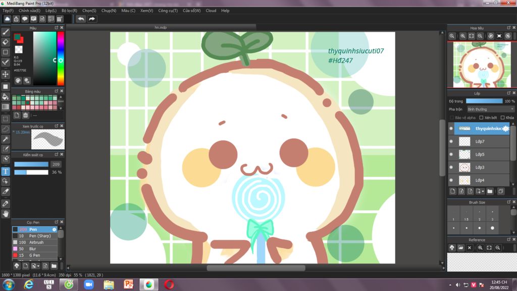Select the Bucket fill tool

(5, 96)
